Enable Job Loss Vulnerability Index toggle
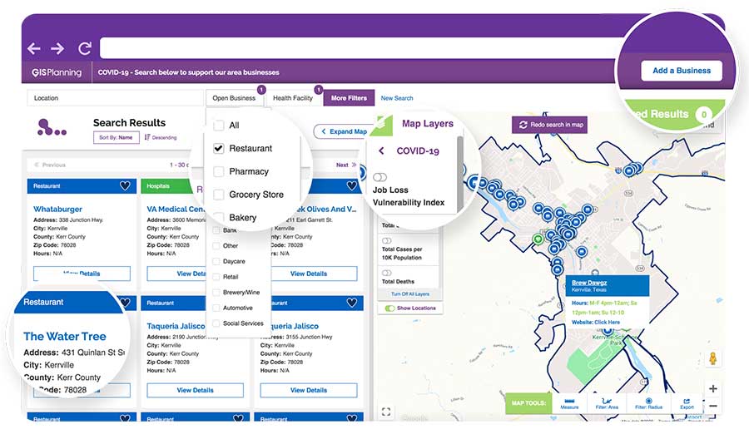The height and width of the screenshot is (439, 749). click(x=379, y=177)
